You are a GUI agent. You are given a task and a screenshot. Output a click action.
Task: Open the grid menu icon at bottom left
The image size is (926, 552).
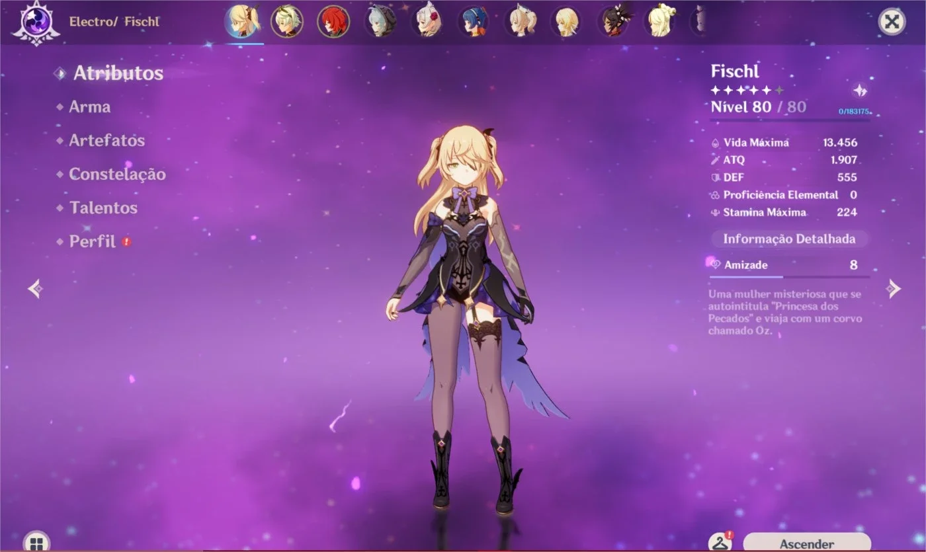tap(36, 542)
